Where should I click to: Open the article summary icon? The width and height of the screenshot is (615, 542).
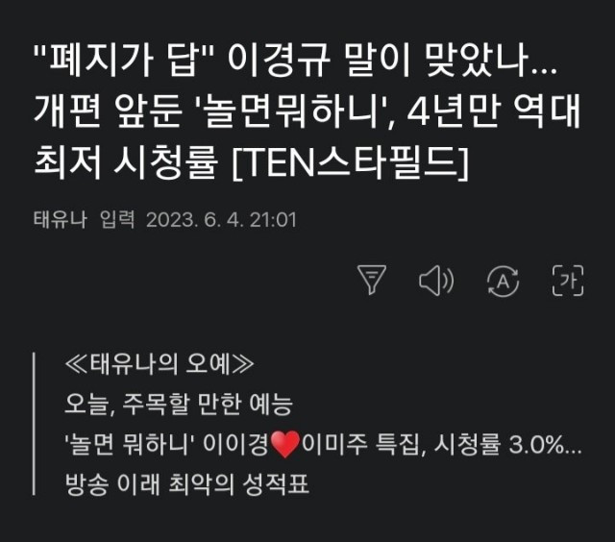pyautogui.click(x=371, y=279)
